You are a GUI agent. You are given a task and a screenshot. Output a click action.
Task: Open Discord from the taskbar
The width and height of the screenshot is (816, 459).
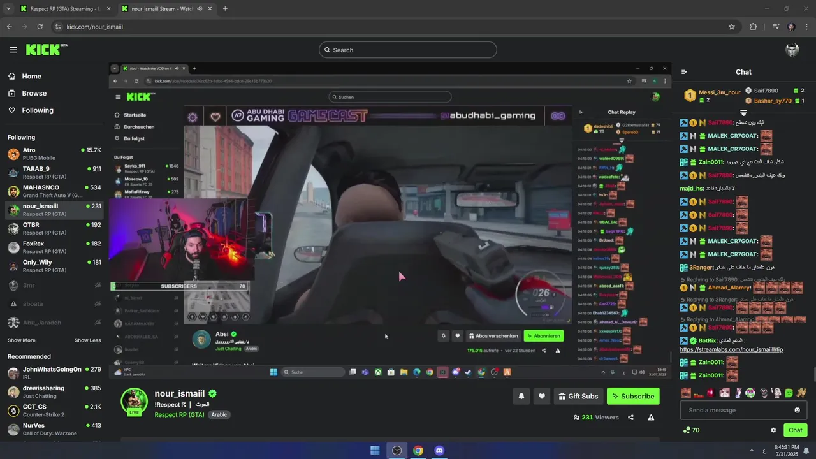(439, 451)
